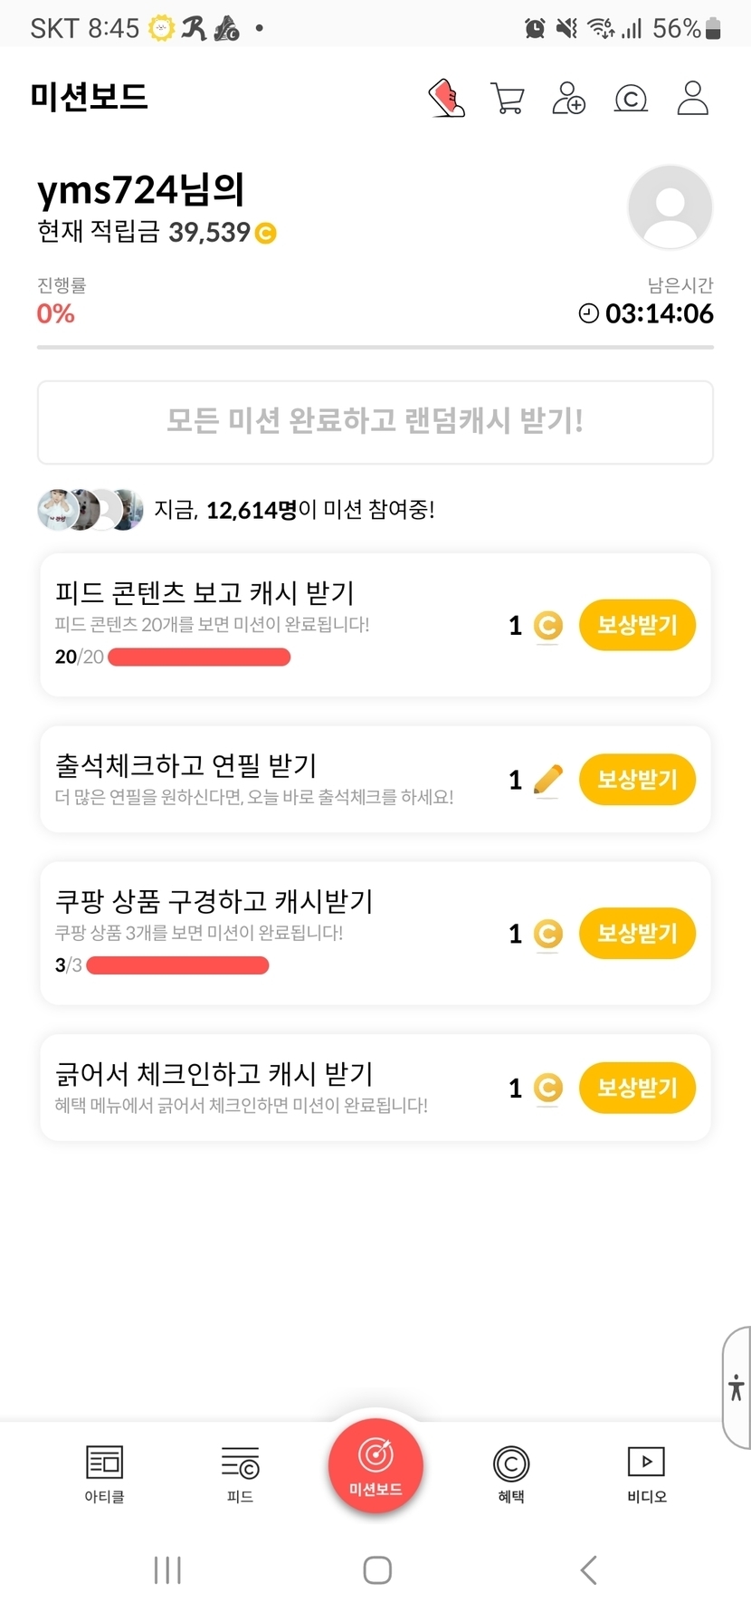
Task: Claim reward for feed contents mission
Action: [x=637, y=625]
